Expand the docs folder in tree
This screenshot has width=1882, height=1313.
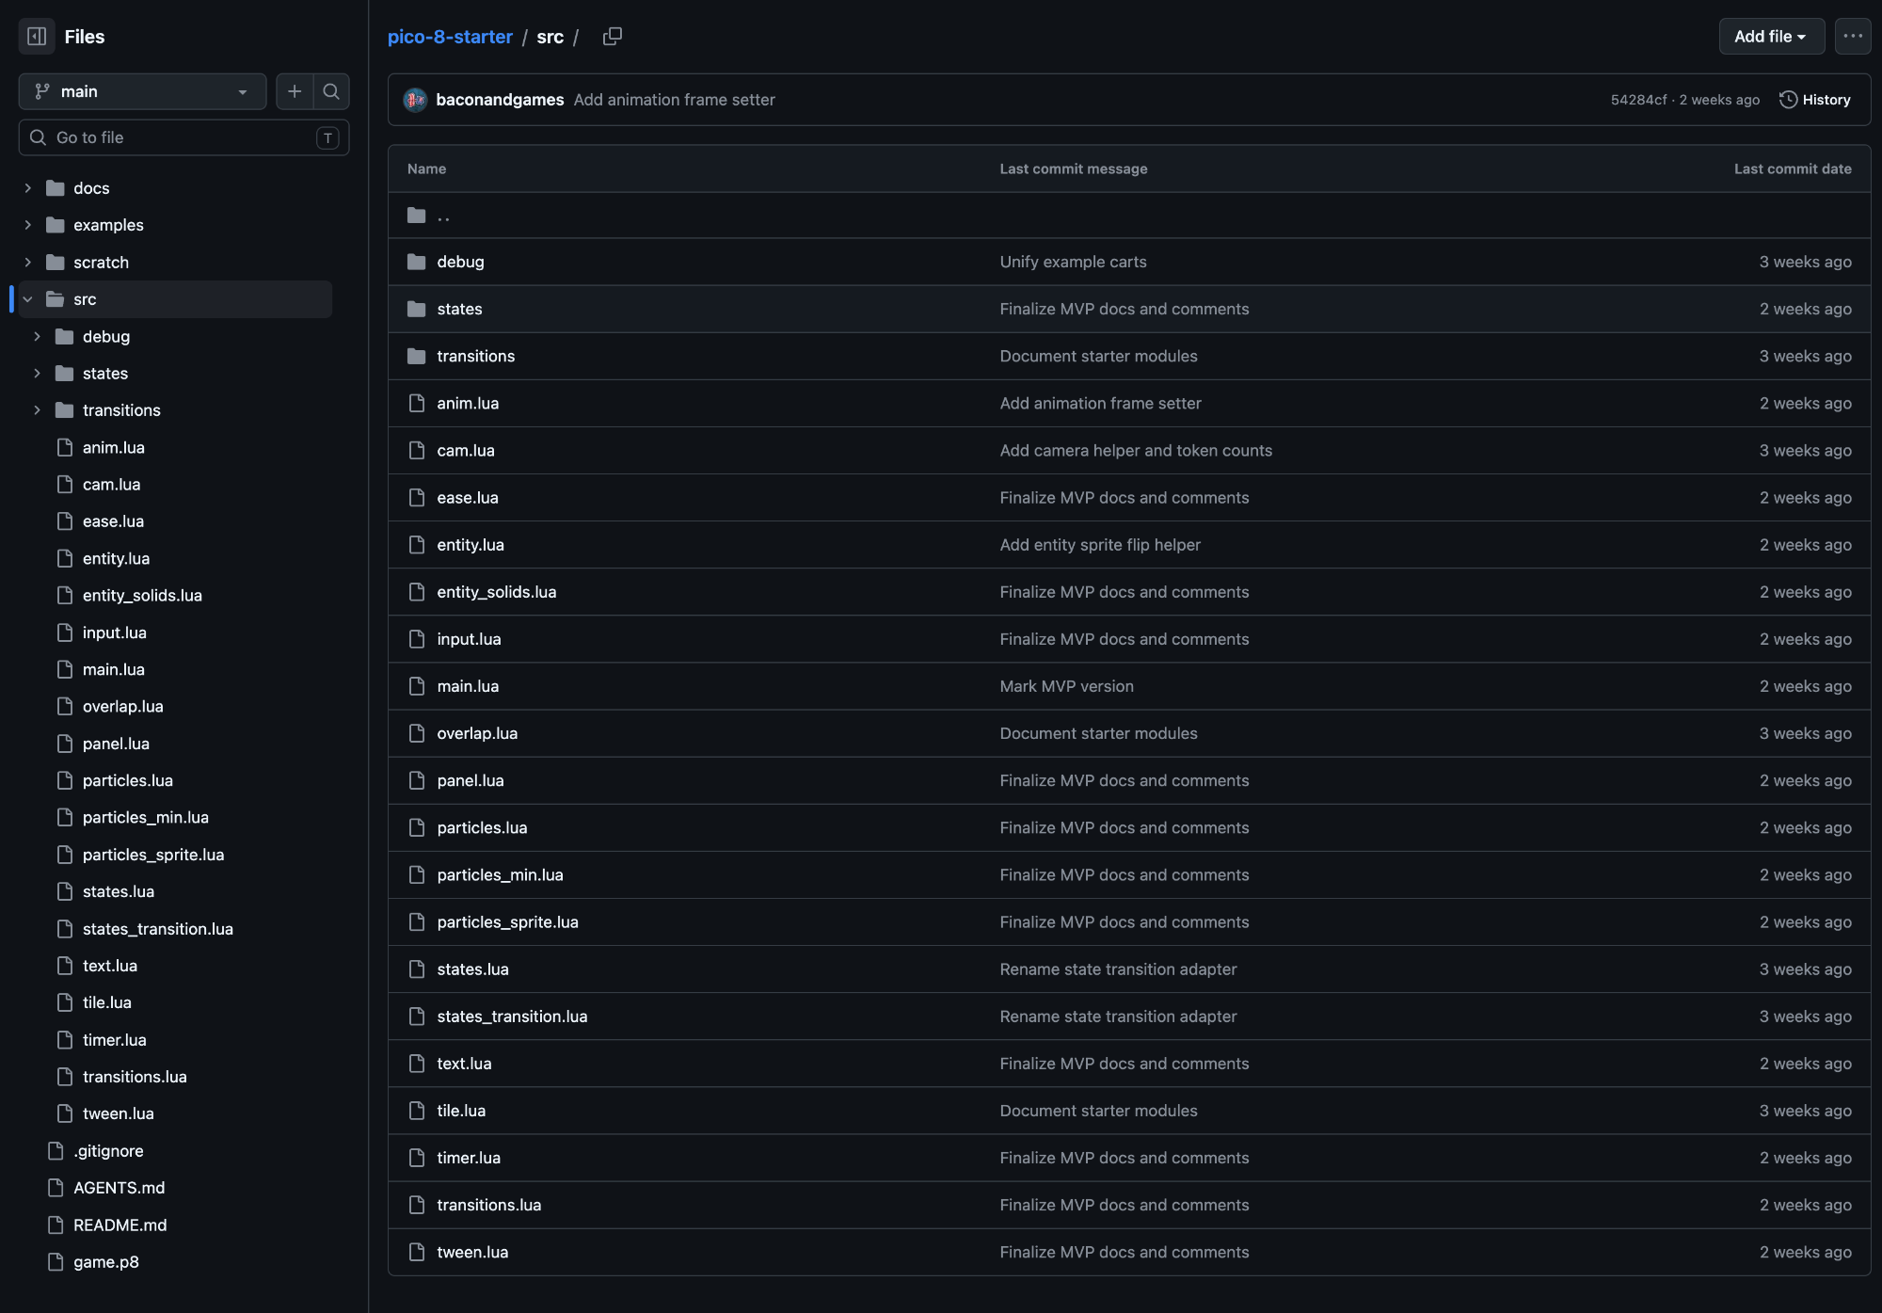click(x=27, y=188)
